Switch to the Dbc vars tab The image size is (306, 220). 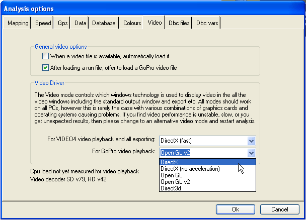click(207, 23)
